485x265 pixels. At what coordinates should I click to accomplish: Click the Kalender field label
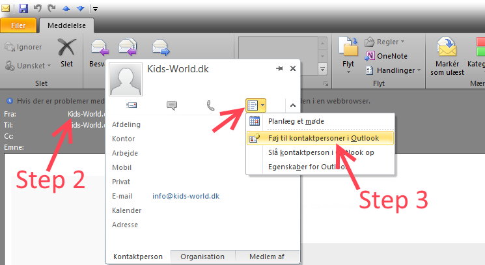pos(126,210)
